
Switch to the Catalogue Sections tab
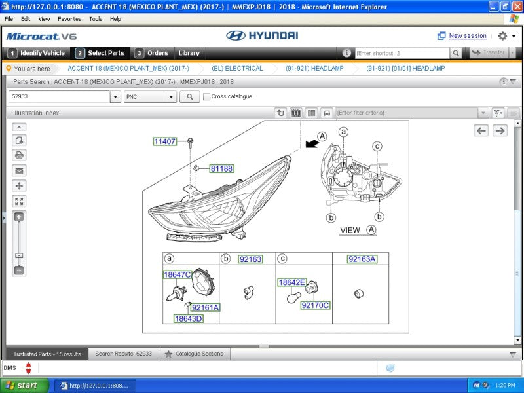tap(194, 354)
